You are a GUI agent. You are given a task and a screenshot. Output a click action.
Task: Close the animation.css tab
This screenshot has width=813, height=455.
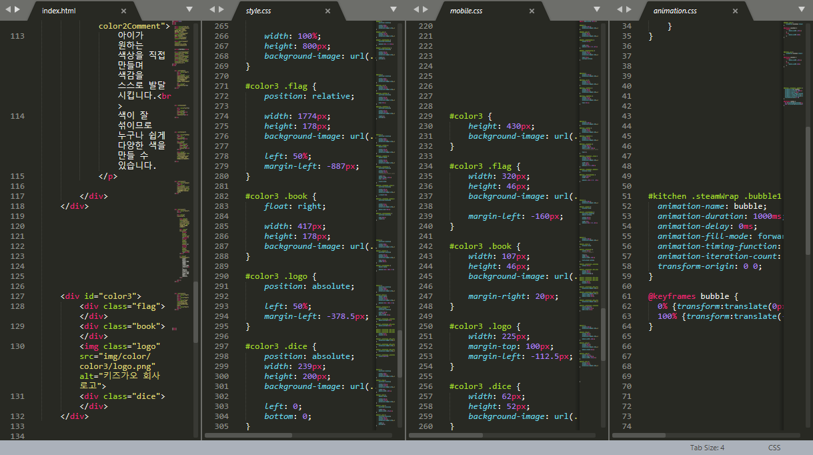click(x=735, y=11)
